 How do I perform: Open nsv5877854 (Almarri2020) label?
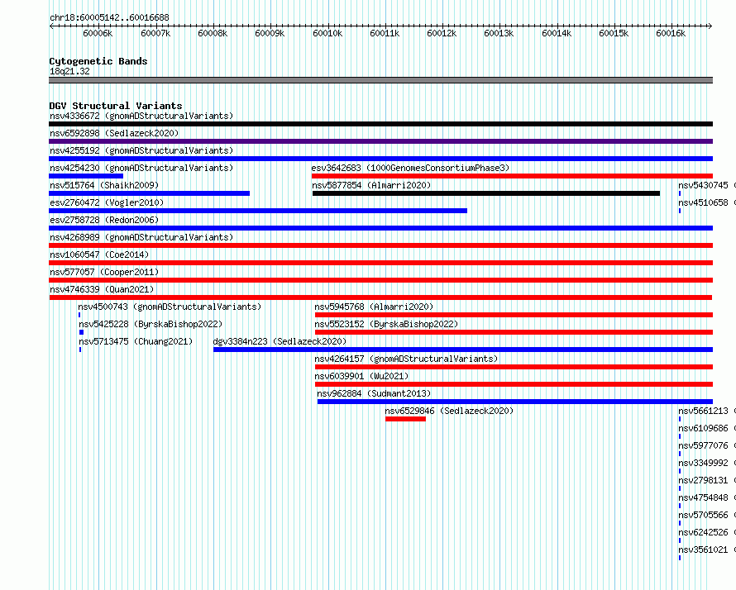[371, 185]
